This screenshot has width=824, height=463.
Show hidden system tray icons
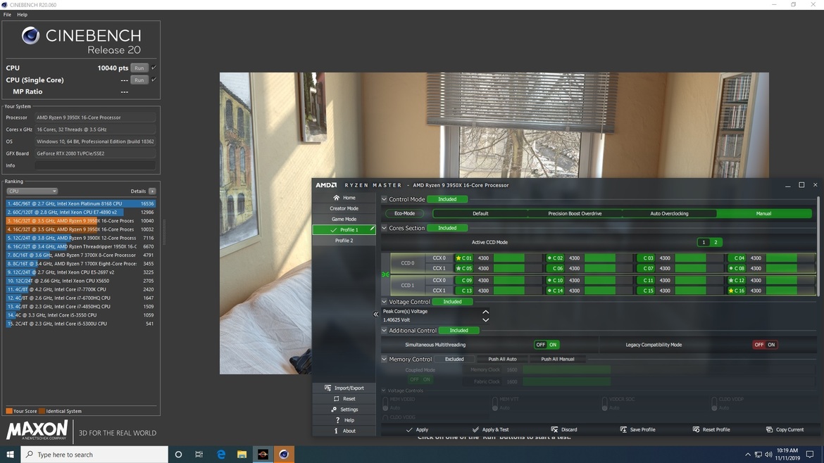[x=747, y=455]
